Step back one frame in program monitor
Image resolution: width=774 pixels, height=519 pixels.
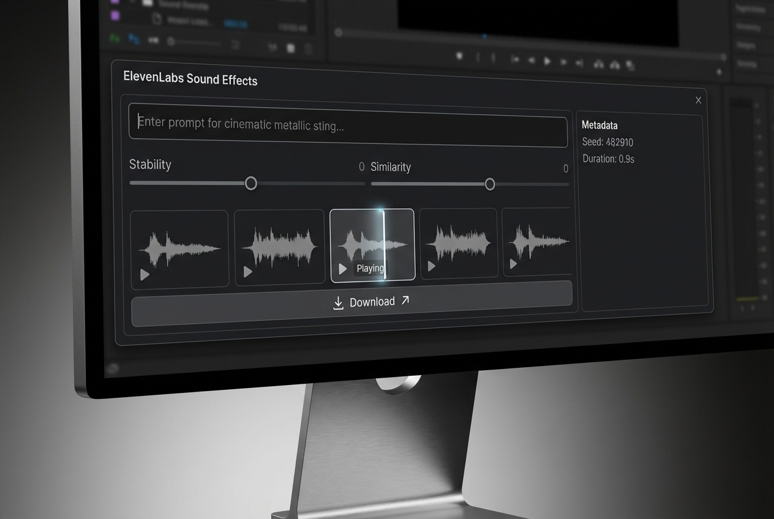point(532,61)
